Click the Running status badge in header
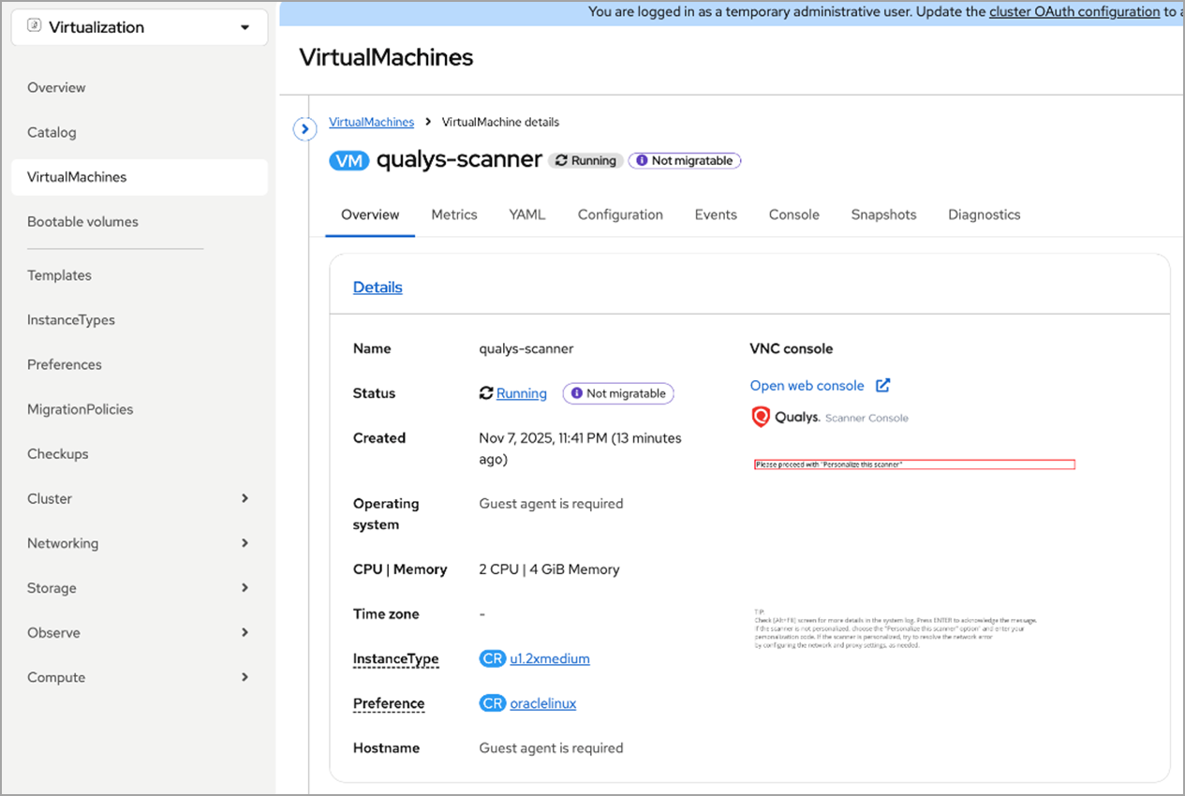The image size is (1185, 796). point(585,161)
